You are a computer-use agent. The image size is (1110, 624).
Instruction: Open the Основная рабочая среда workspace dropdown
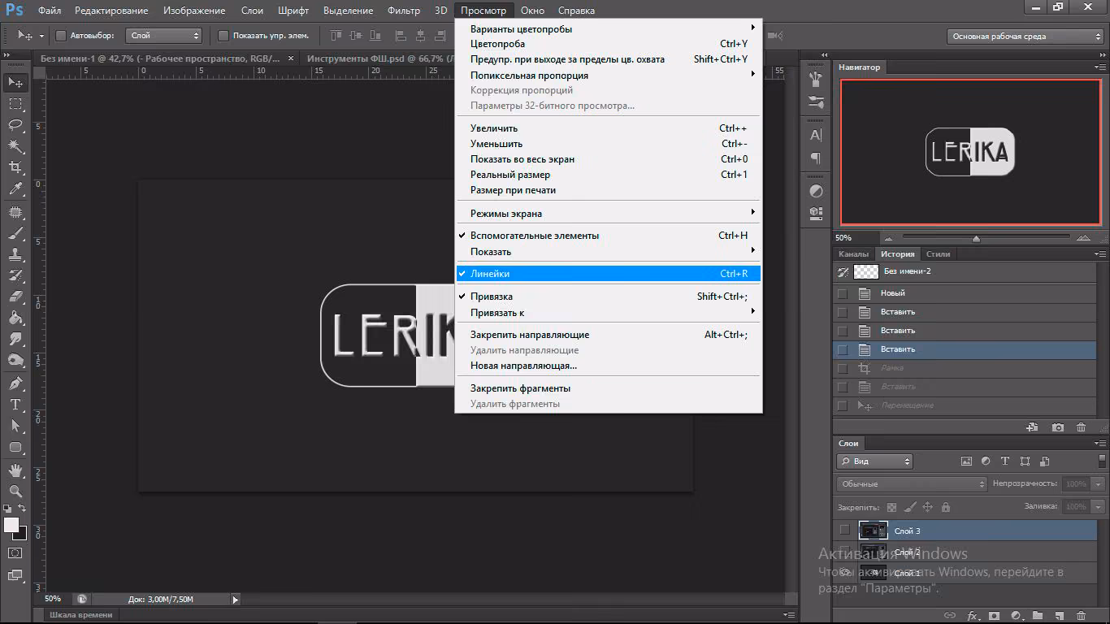click(x=1025, y=37)
